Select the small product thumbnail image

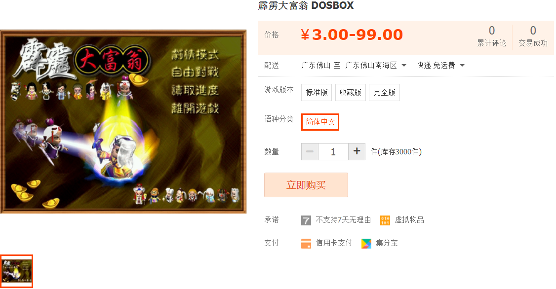point(17,271)
